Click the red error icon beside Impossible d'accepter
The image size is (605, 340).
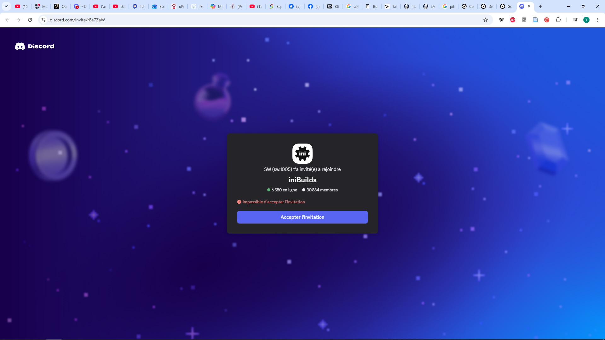pos(239,202)
